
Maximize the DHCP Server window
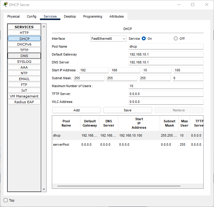pyautogui.click(x=193, y=5)
